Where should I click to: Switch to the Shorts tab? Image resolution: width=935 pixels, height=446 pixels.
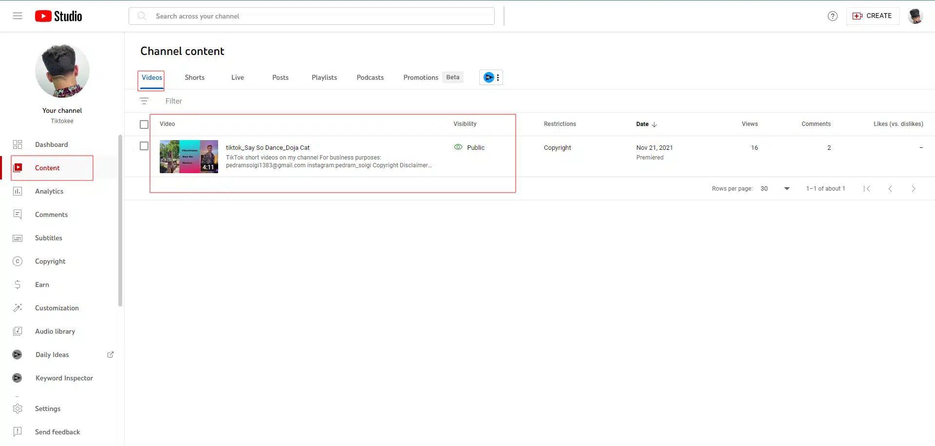[x=194, y=77]
